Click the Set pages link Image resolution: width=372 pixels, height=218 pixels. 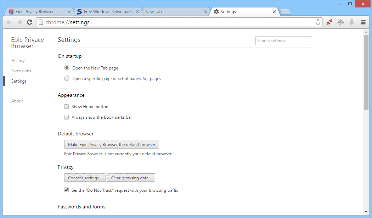[152, 79]
